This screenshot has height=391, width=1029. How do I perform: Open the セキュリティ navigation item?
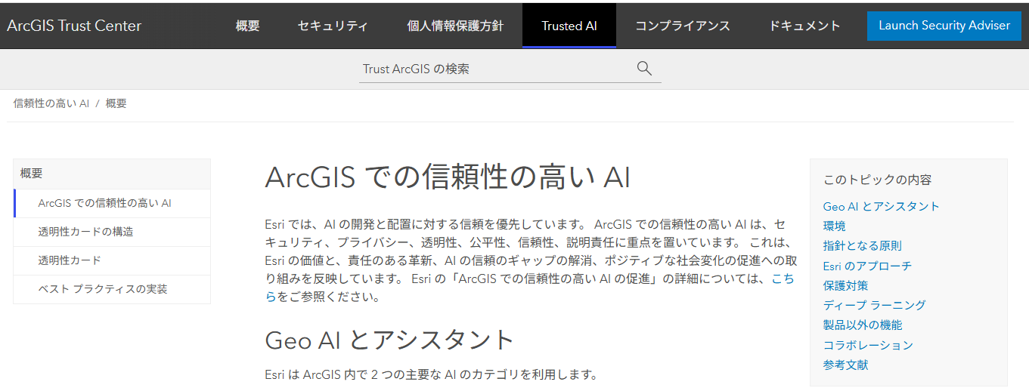333,26
